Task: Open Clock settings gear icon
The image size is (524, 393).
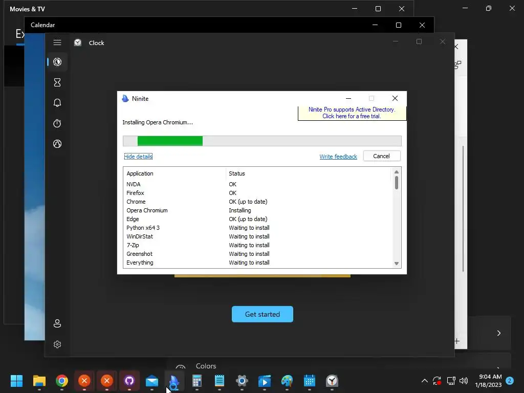Action: tap(57, 344)
